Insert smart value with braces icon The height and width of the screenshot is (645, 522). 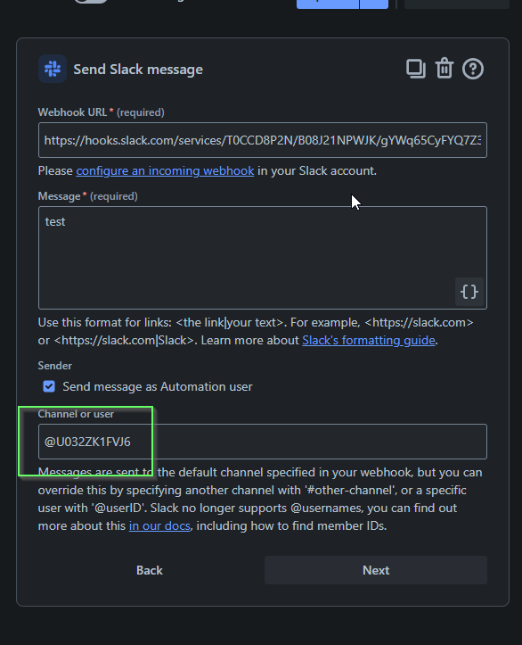[469, 292]
